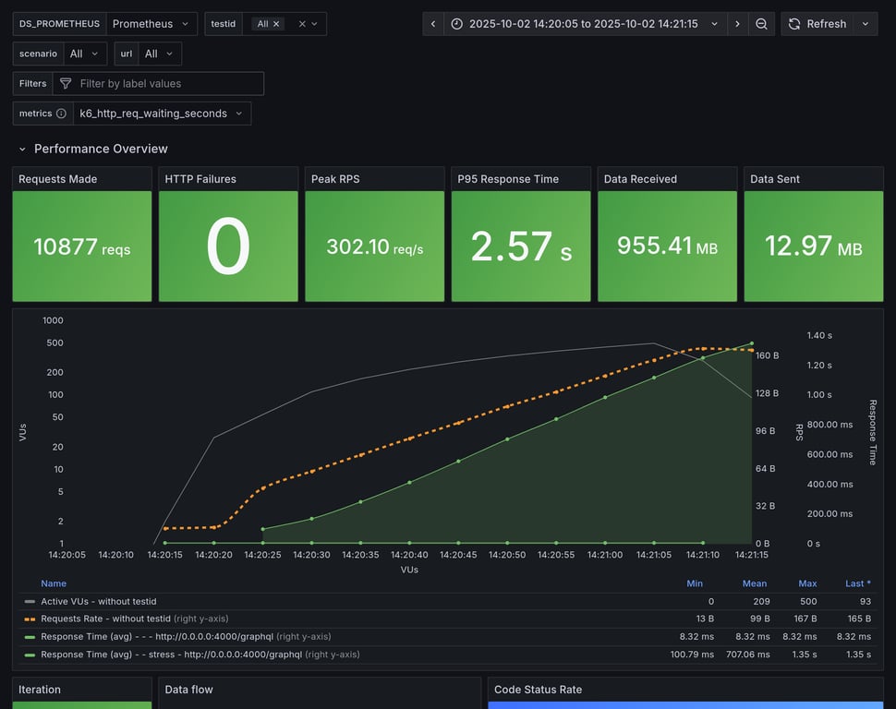
Task: Click the clock icon in time picker
Action: (458, 24)
